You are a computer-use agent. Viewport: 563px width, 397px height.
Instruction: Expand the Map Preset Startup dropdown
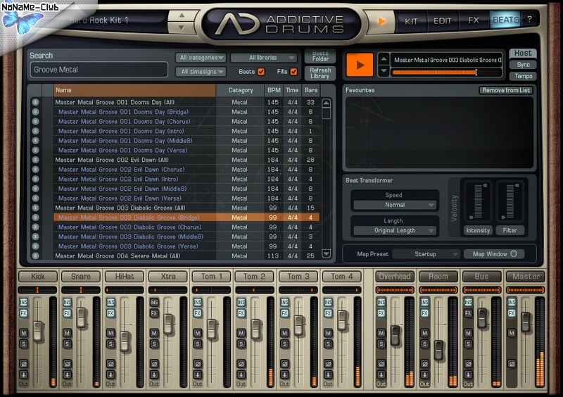point(426,254)
